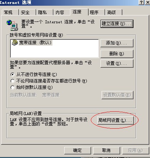The height and width of the screenshot is (158, 150).
Task: Click the 删除 button
Action: tap(117, 54)
